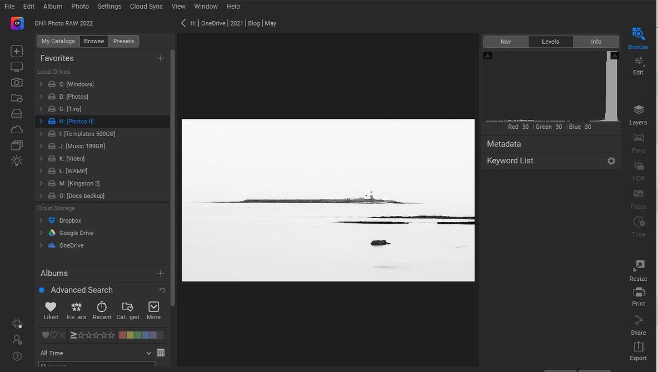Screen dimensions: 658x372
Task: Click the Time-lapse module icon
Action: 639,222
